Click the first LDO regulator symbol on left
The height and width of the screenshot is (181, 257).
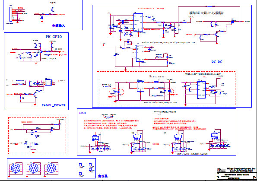point(95,138)
